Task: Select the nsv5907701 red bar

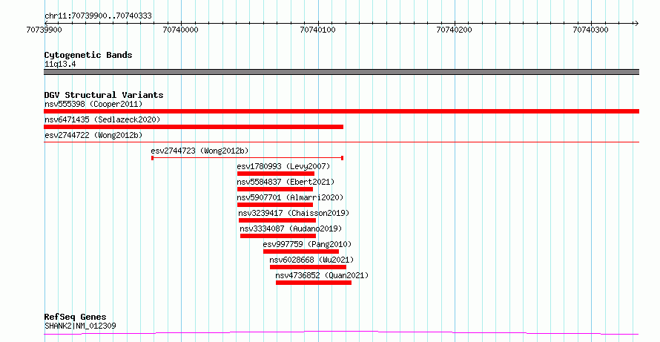Action: pos(275,205)
